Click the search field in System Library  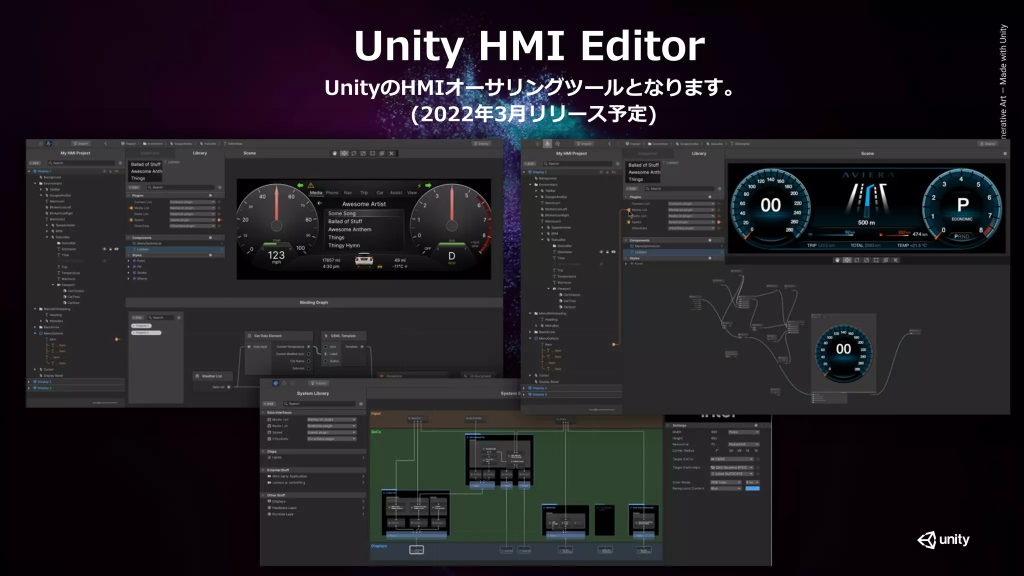click(320, 403)
